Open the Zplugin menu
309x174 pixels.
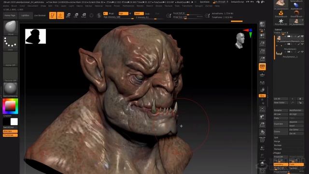[x=199, y=6]
